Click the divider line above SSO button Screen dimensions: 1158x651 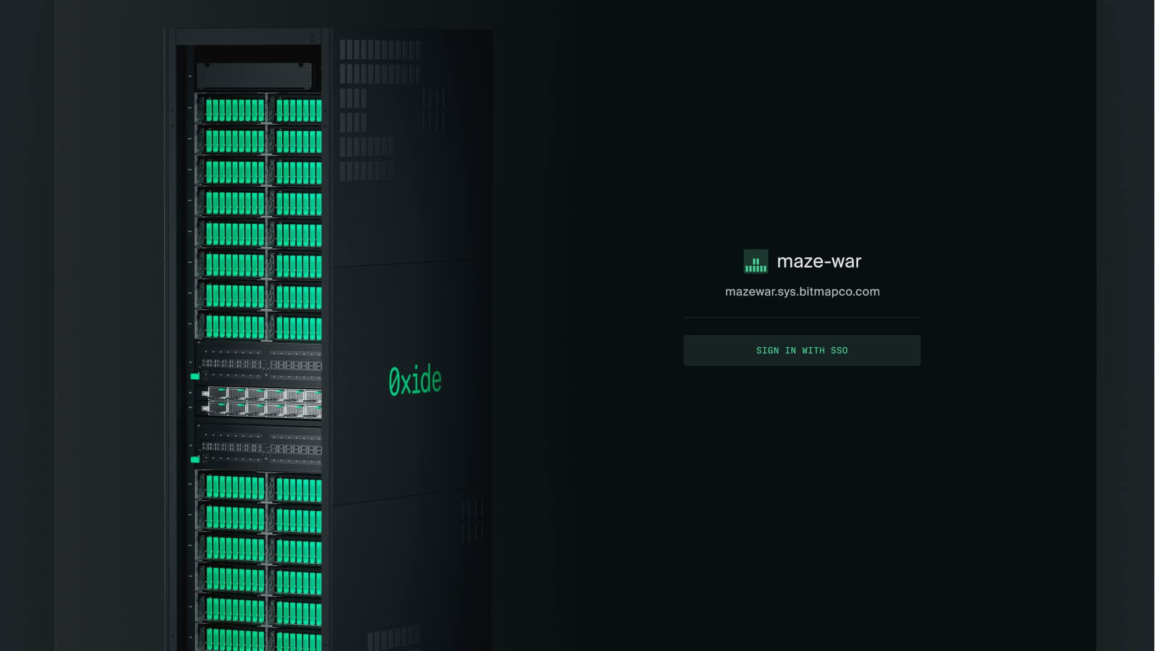click(802, 317)
